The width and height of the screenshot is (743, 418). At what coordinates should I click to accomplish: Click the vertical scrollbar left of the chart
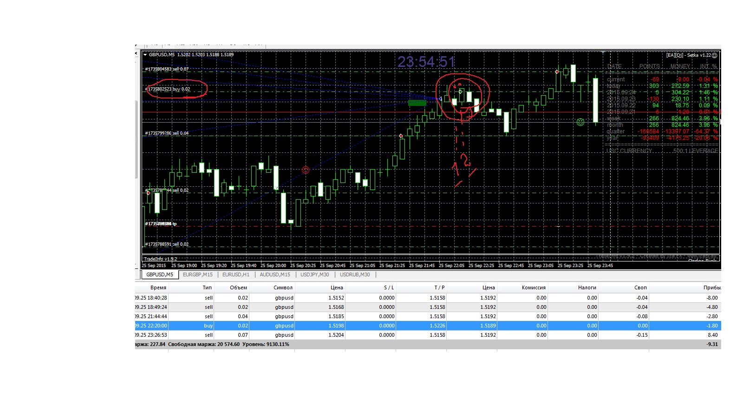(137, 139)
